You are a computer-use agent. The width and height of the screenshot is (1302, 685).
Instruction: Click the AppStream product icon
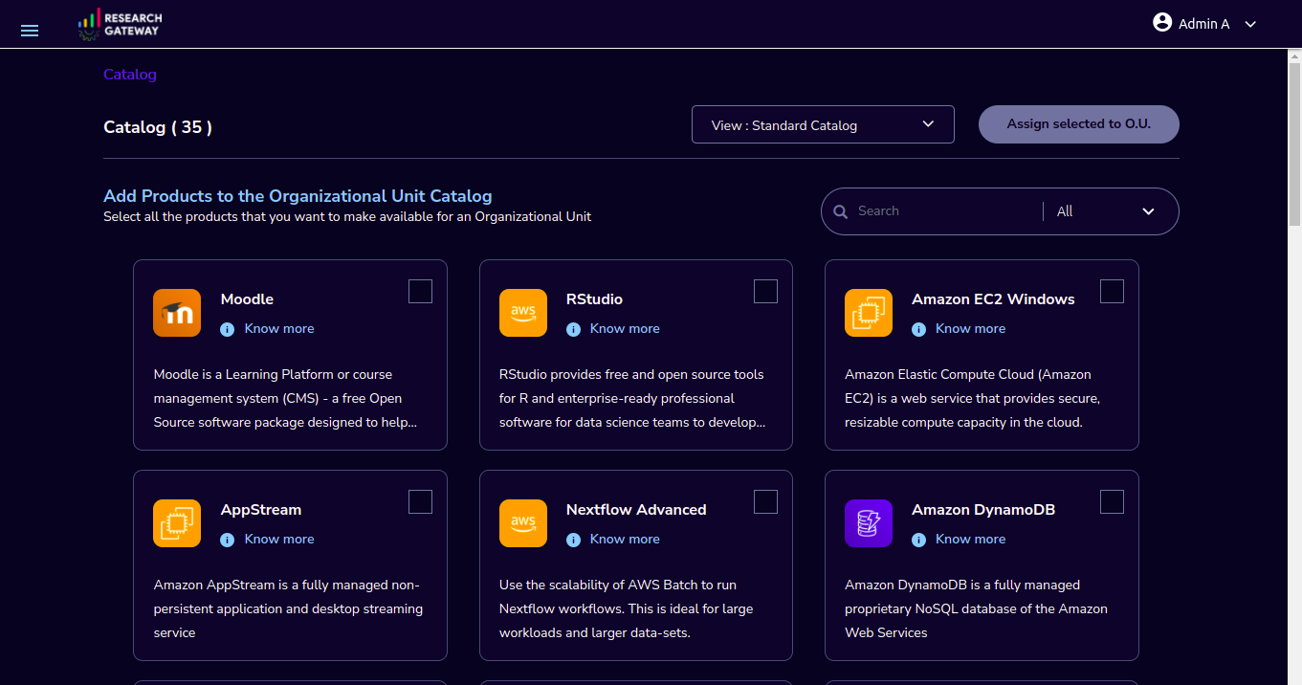pos(177,523)
